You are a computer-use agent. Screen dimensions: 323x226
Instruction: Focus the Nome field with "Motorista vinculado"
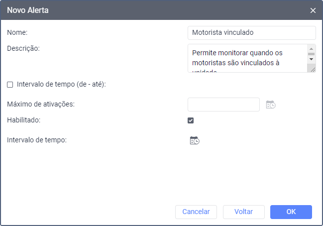251,33
